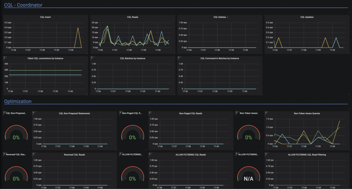The height and width of the screenshot is (189, 352).
Task: Click the Non-Paged CQL Reads graph title
Action: coord(190,113)
